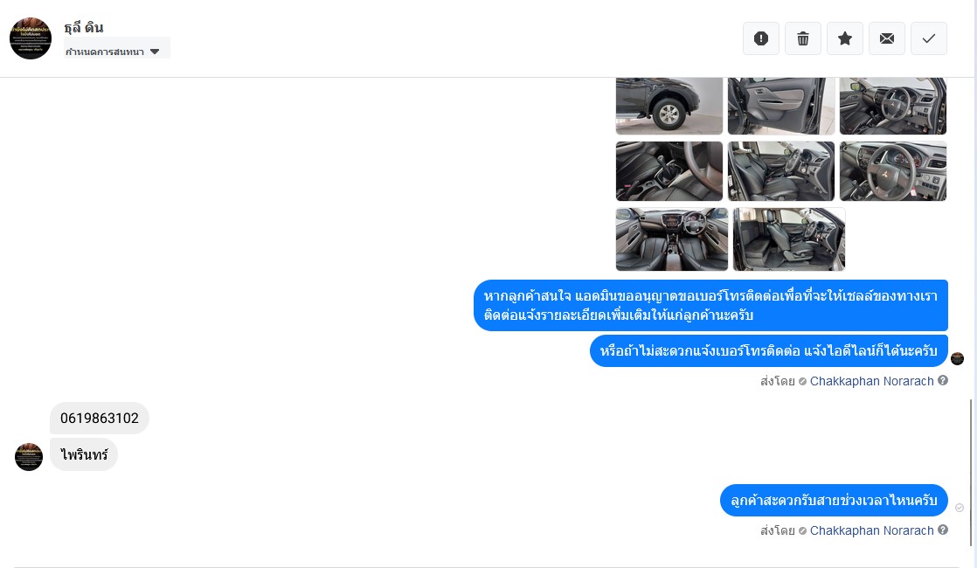The width and height of the screenshot is (977, 568).
Task: Click the phone number message 0619863102
Action: (100, 419)
